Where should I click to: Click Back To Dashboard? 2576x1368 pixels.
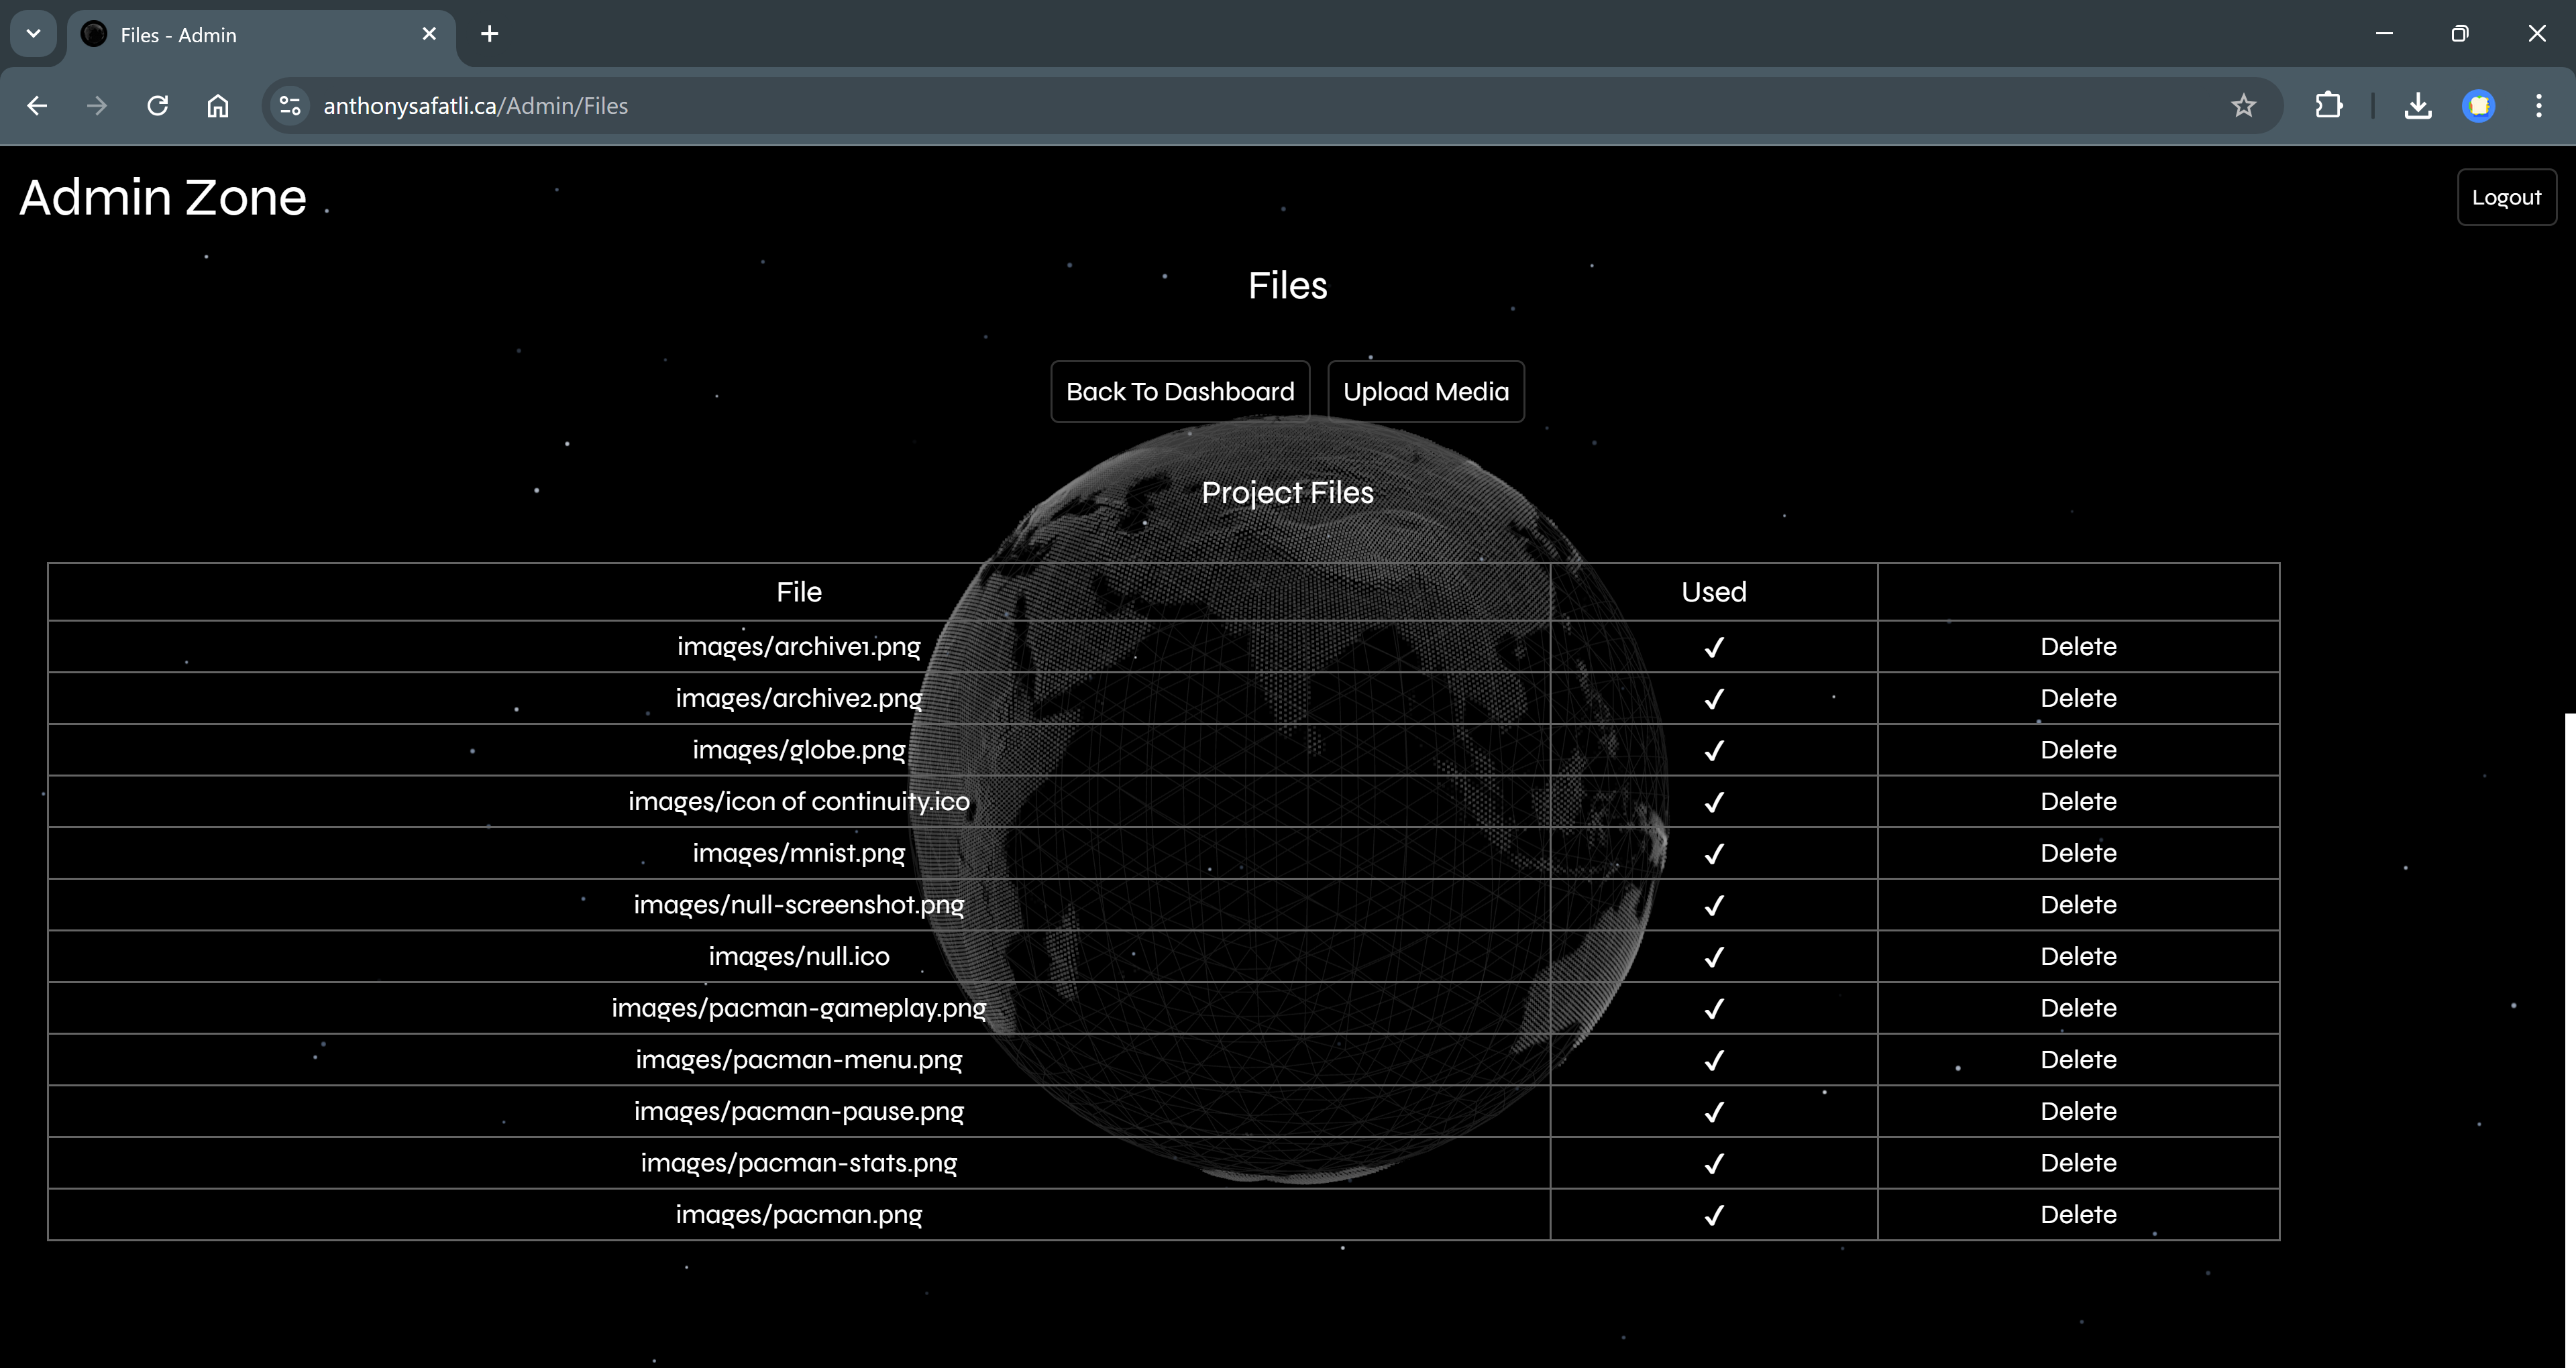pos(1179,391)
